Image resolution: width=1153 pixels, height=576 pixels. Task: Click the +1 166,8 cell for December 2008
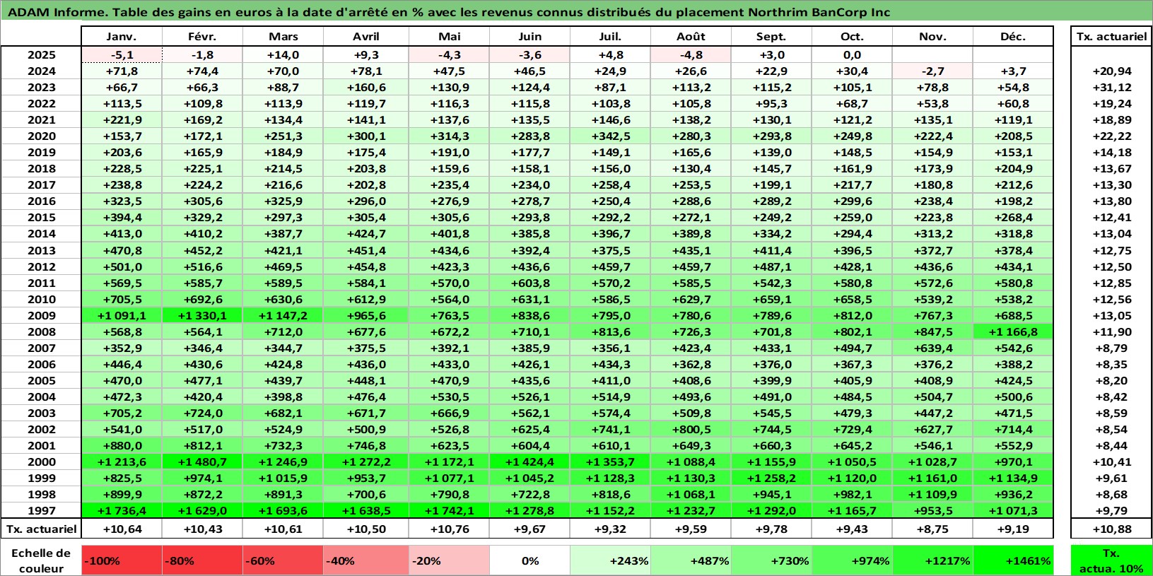pyautogui.click(x=1013, y=331)
